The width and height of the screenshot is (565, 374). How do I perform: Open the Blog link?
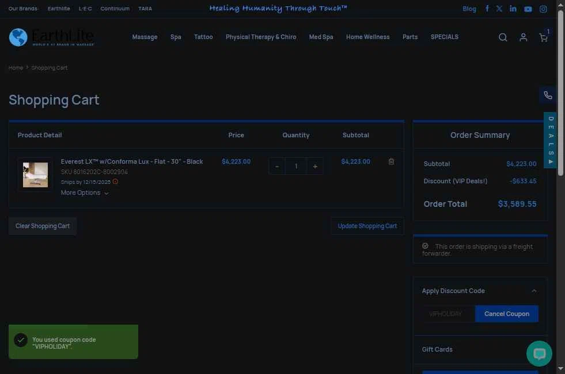coord(469,9)
